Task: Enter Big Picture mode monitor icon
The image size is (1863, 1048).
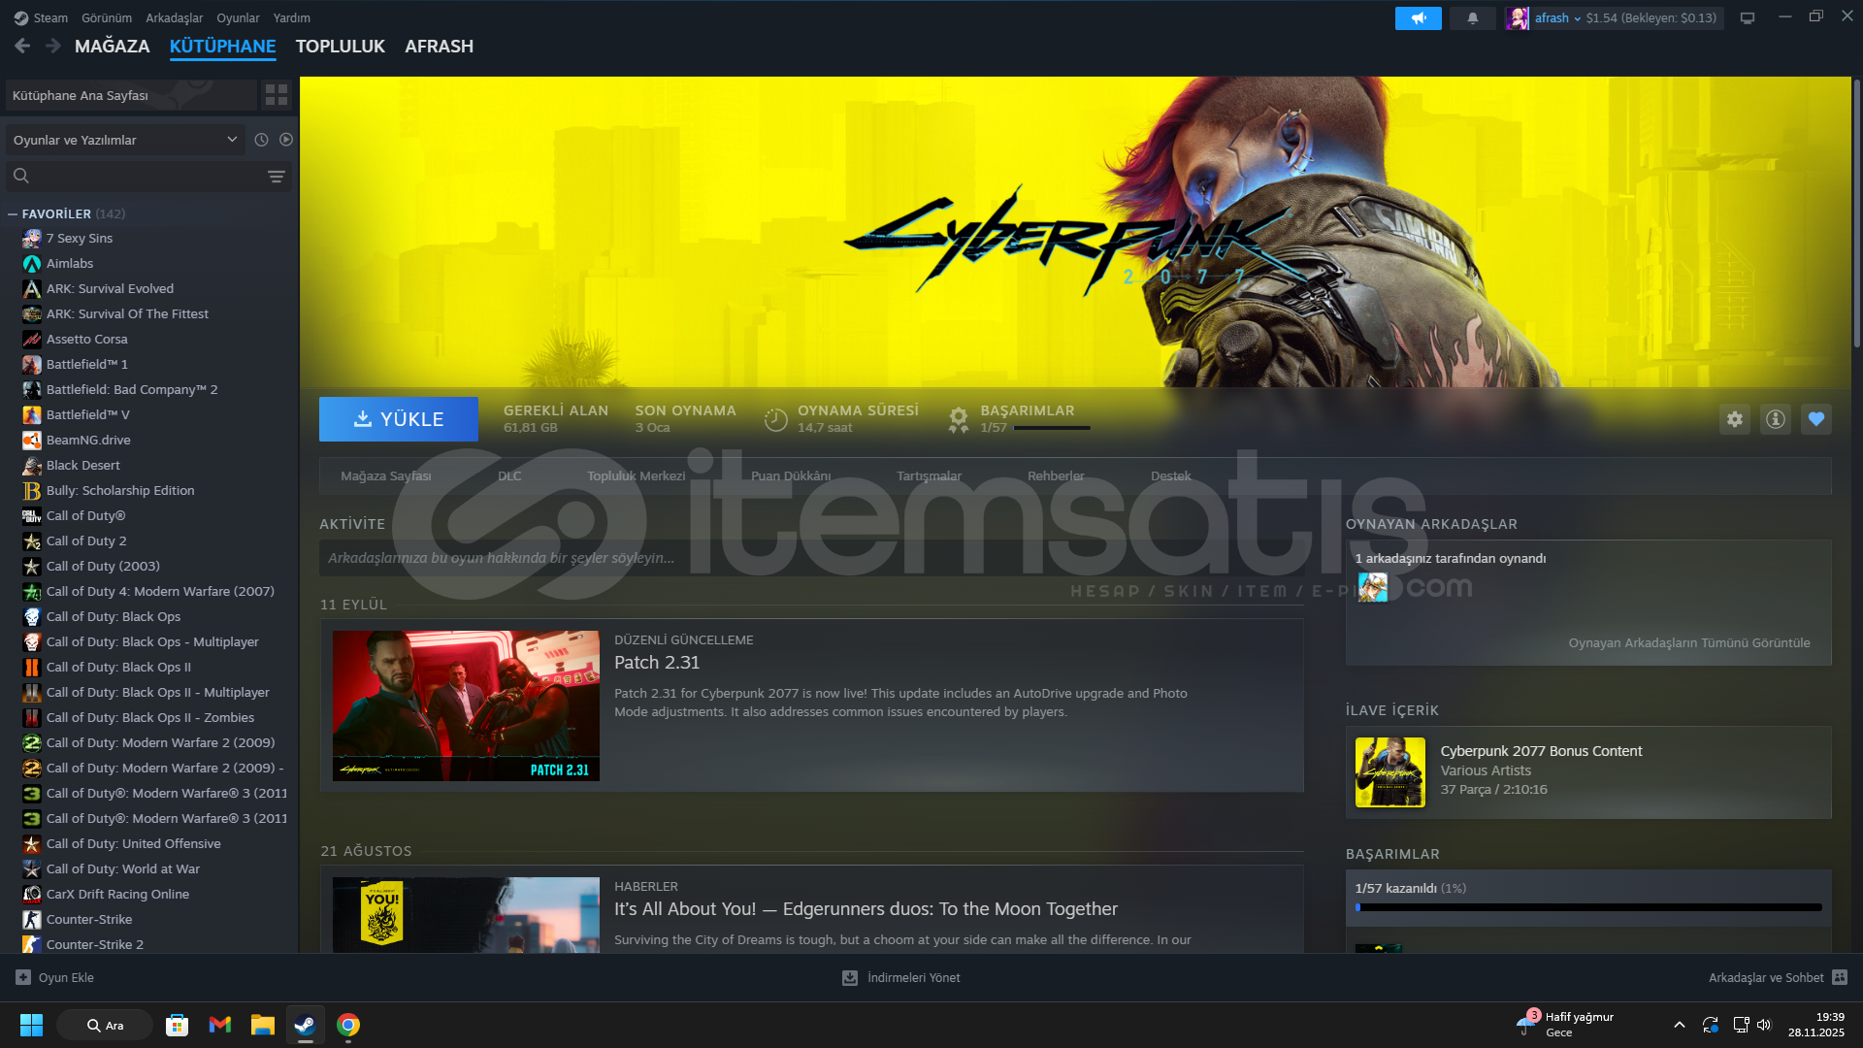Action: pyautogui.click(x=1747, y=18)
